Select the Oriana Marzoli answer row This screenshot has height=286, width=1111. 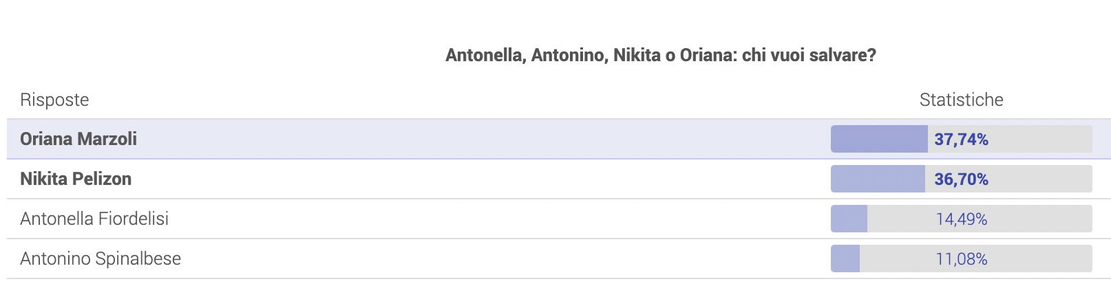pyautogui.click(x=558, y=139)
